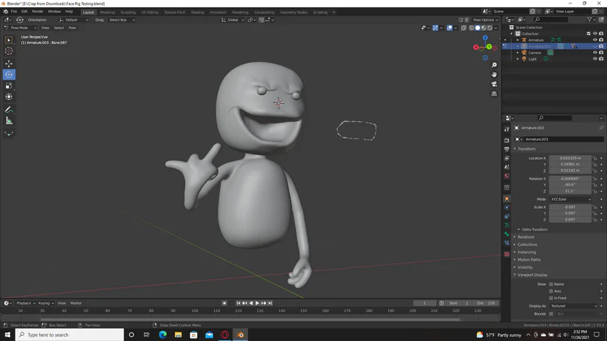Select the Transform tool
Image resolution: width=607 pixels, height=341 pixels.
pos(9,97)
